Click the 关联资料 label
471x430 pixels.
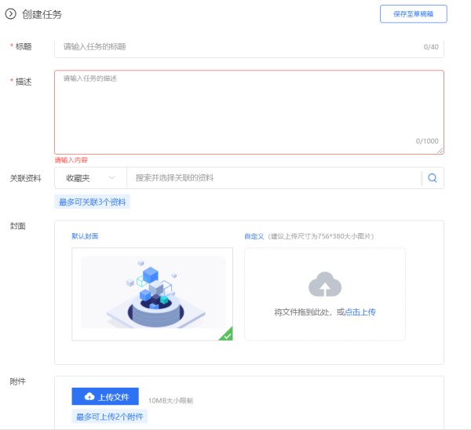pyautogui.click(x=26, y=178)
